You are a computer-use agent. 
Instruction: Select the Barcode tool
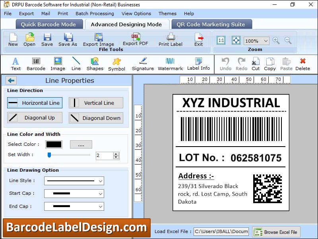click(x=35, y=64)
